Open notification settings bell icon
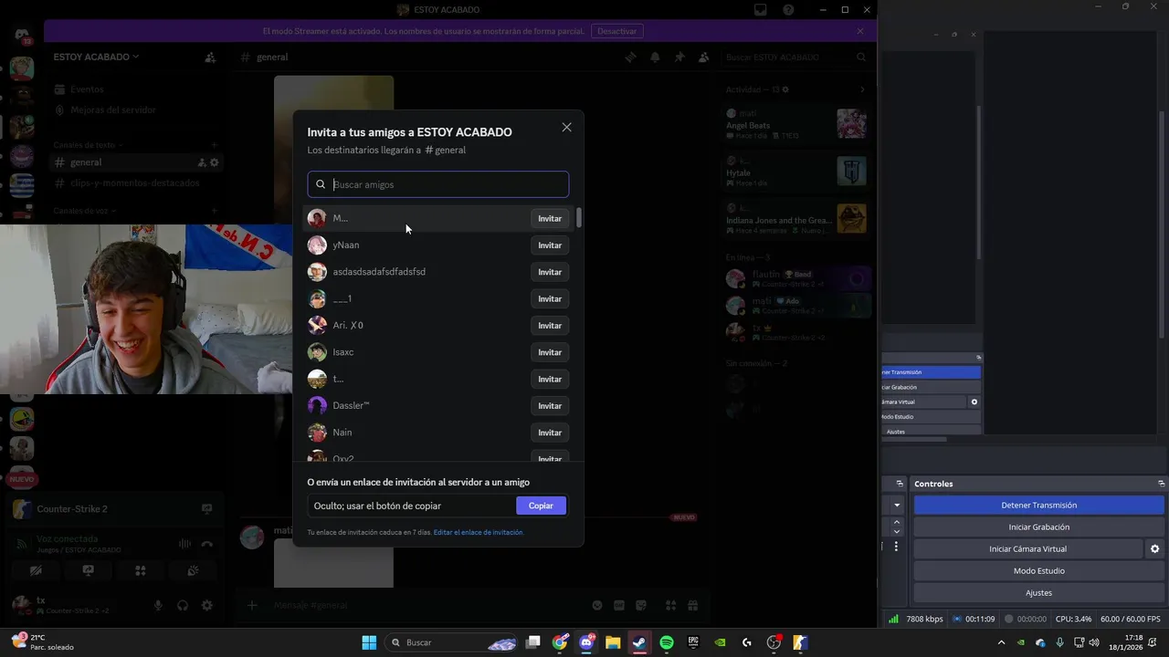 pos(655,57)
